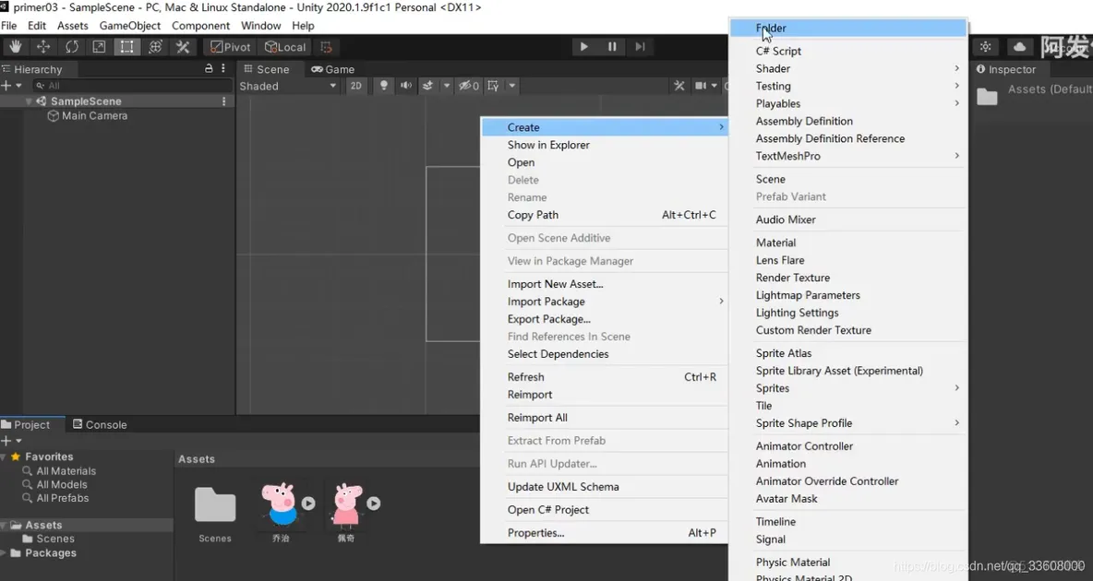Open the custom editor tools
The width and height of the screenshot is (1093, 581).
(183, 47)
